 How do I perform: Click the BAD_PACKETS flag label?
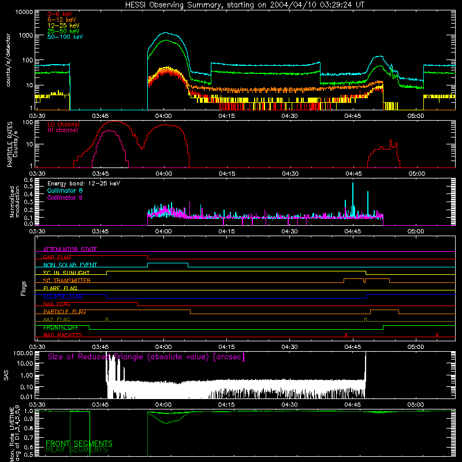(63, 335)
